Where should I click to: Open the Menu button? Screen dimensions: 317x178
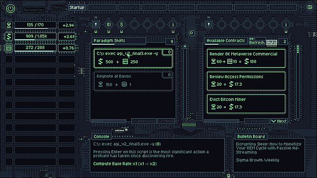(58, 7)
